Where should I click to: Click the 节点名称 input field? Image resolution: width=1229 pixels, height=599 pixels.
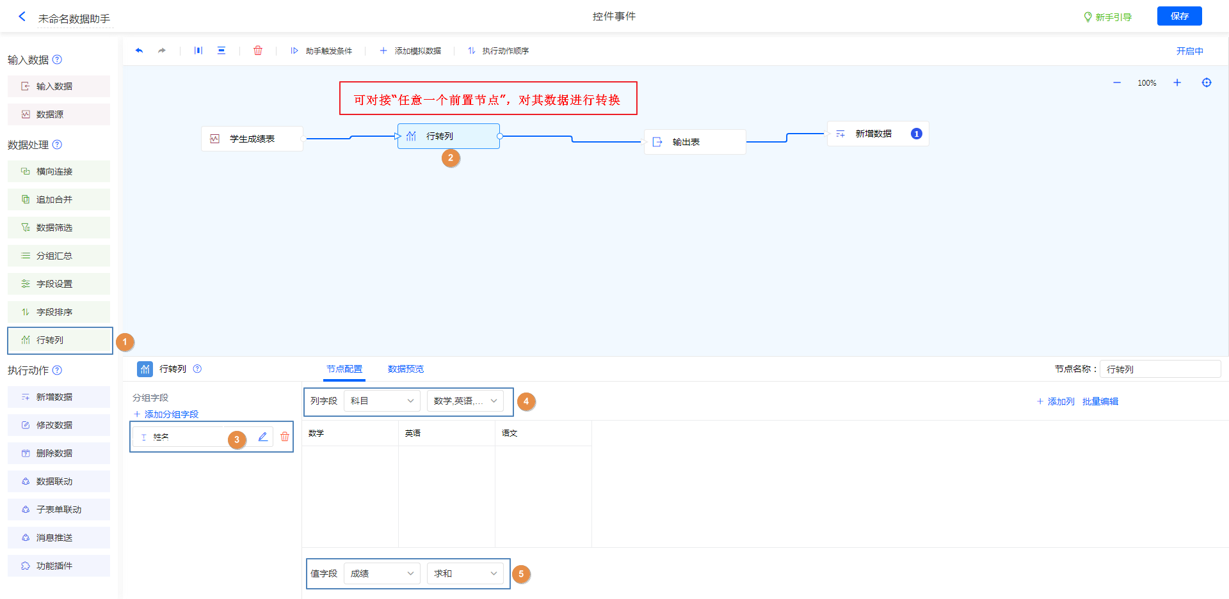1160,369
